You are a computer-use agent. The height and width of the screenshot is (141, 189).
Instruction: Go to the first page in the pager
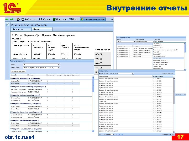click(x=100, y=134)
